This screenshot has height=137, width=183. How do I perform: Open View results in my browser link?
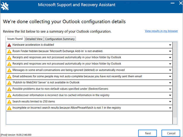point(161,31)
